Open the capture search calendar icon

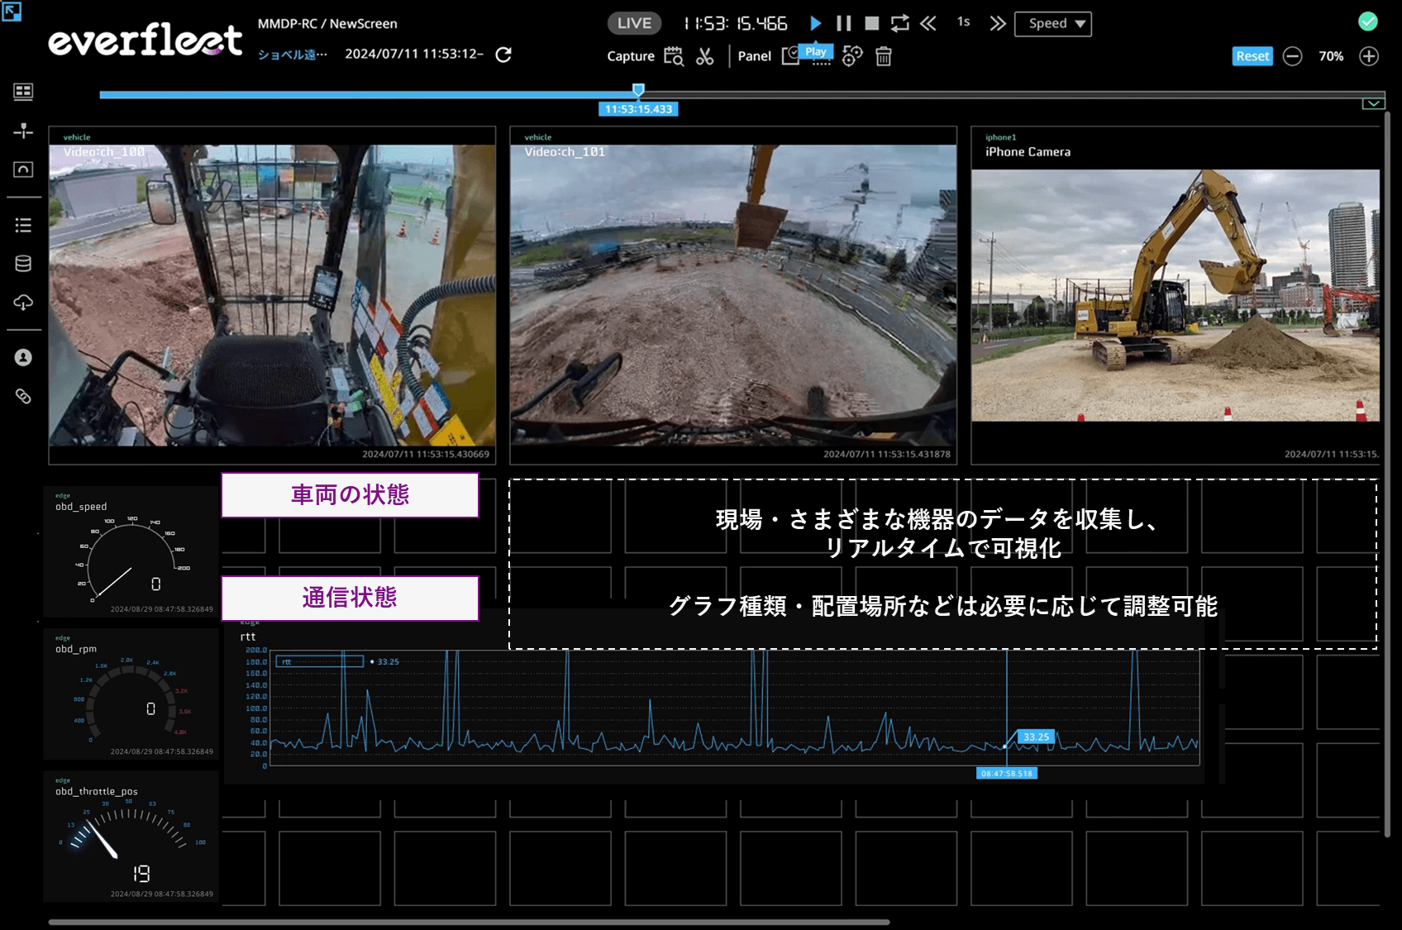tap(674, 55)
